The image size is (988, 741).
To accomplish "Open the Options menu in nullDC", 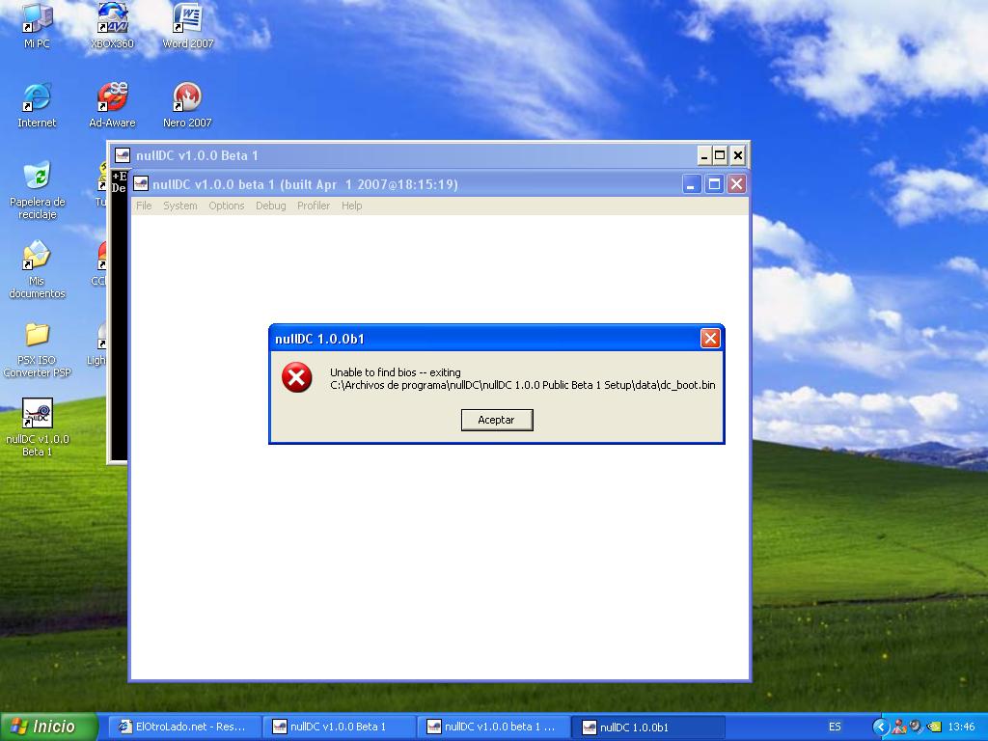I will 226,206.
